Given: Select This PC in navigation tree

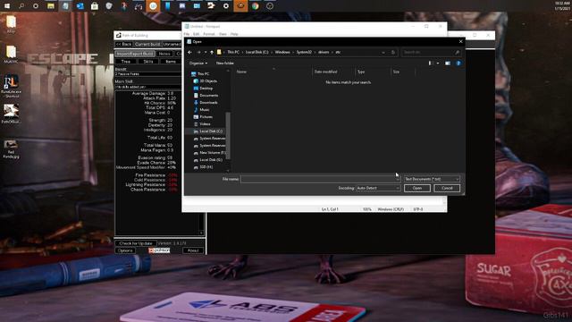Looking at the screenshot, I should pos(200,73).
